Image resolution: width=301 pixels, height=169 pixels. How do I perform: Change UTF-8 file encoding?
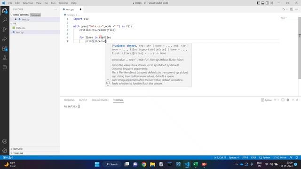245,158
